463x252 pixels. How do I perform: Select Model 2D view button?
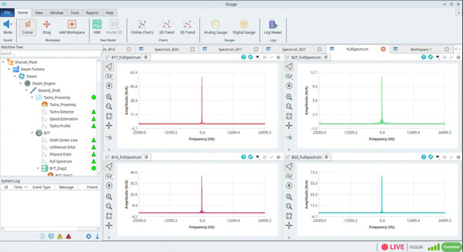click(114, 27)
